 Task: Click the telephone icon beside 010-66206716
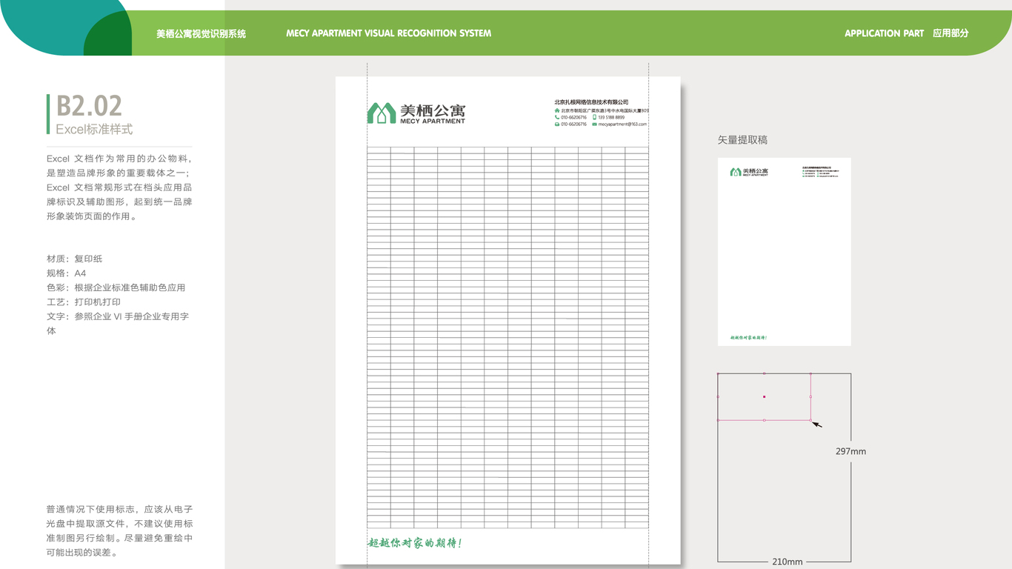(557, 117)
